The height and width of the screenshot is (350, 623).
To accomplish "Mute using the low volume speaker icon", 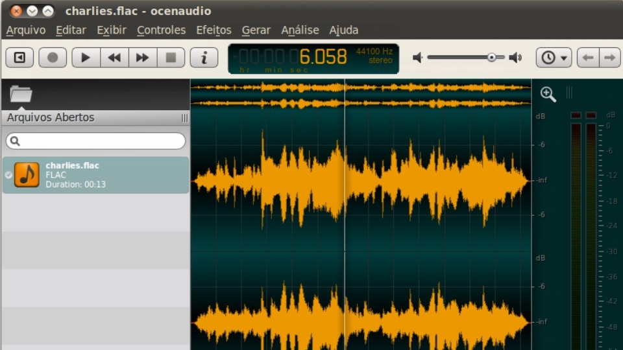I will 417,58.
